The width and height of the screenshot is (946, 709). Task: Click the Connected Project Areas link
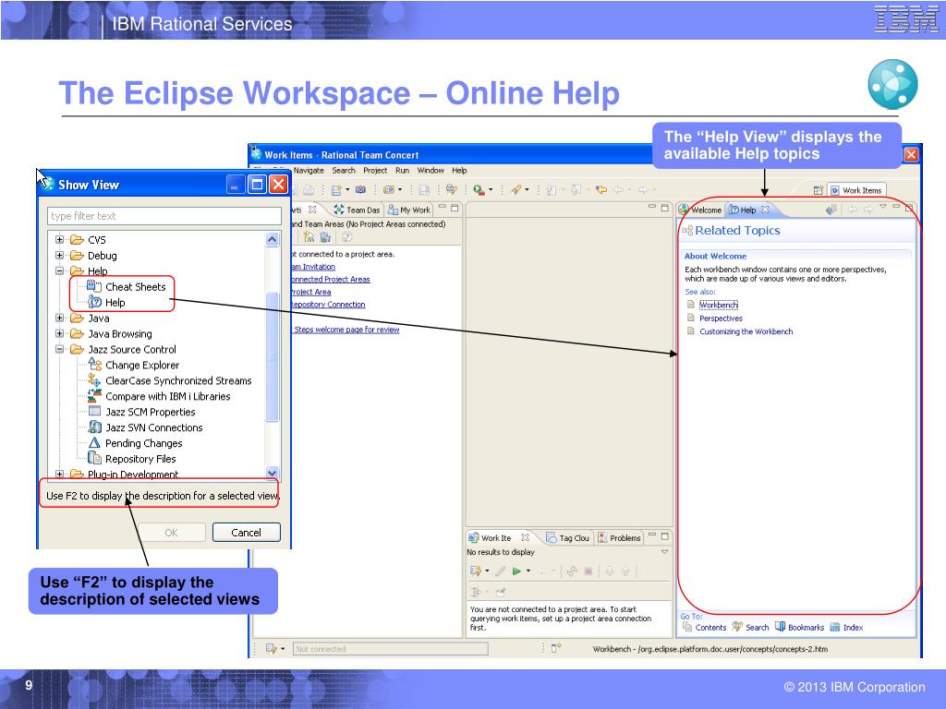(x=331, y=279)
